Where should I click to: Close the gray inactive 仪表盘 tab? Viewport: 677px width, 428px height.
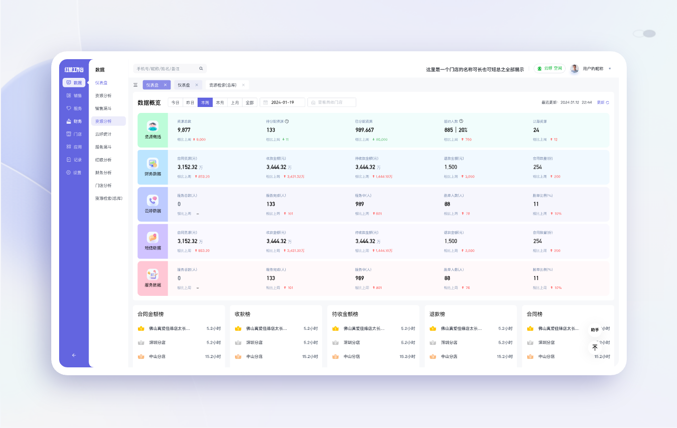pos(197,85)
